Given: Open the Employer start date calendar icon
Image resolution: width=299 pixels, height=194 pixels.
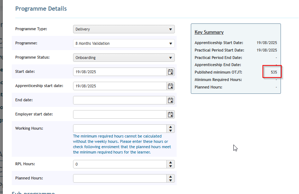Looking at the screenshot, I should (171, 114).
